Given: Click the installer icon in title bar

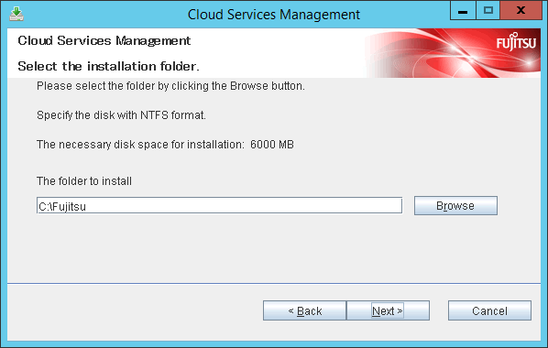Looking at the screenshot, I should pyautogui.click(x=16, y=14).
